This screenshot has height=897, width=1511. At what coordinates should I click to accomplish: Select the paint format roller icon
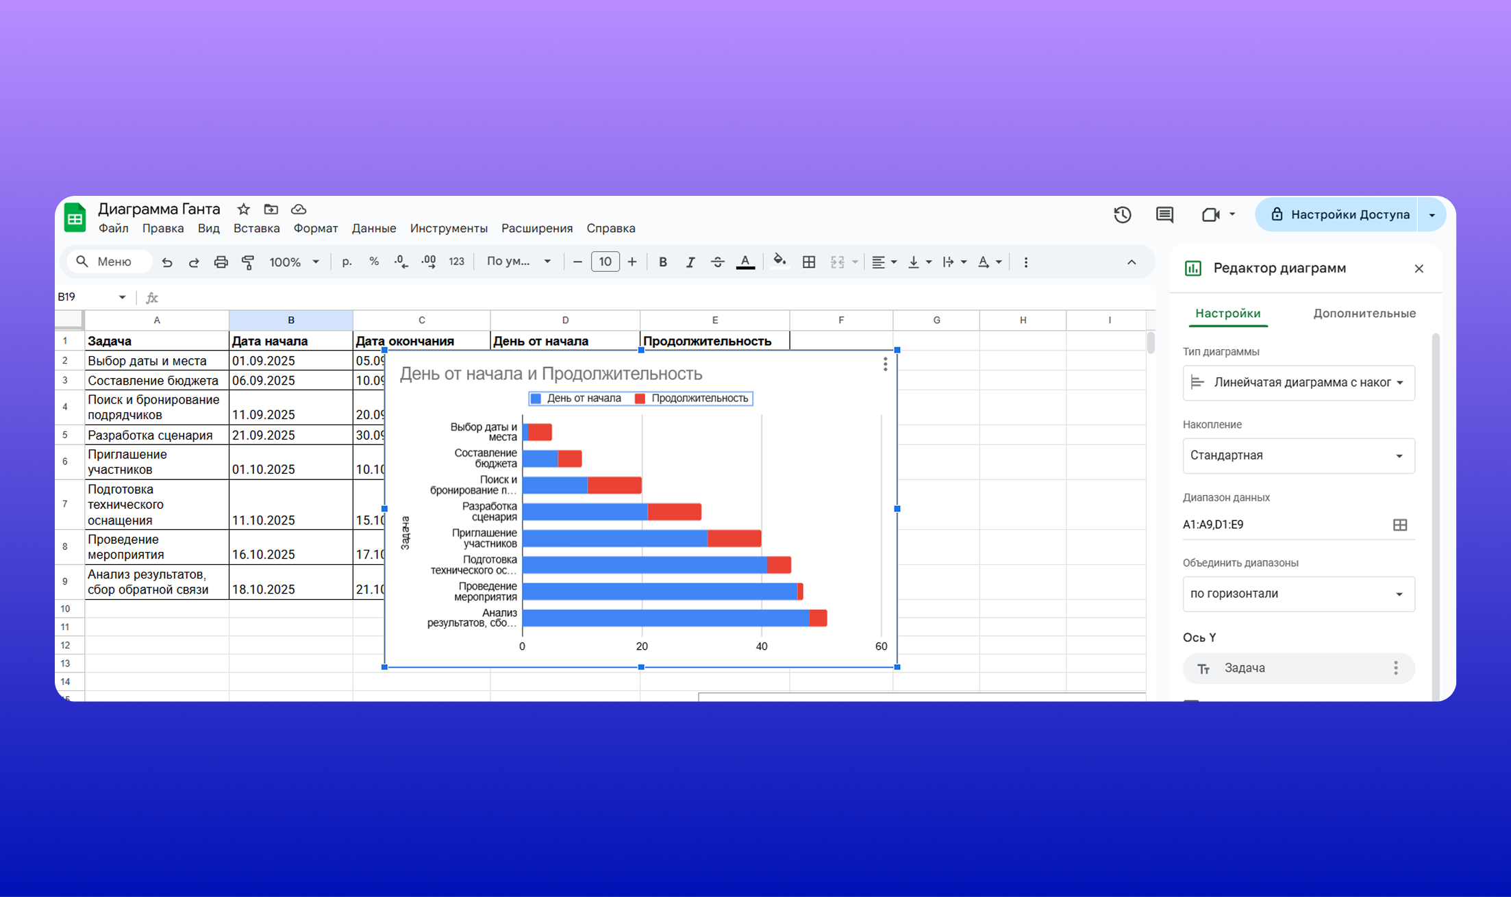click(248, 262)
